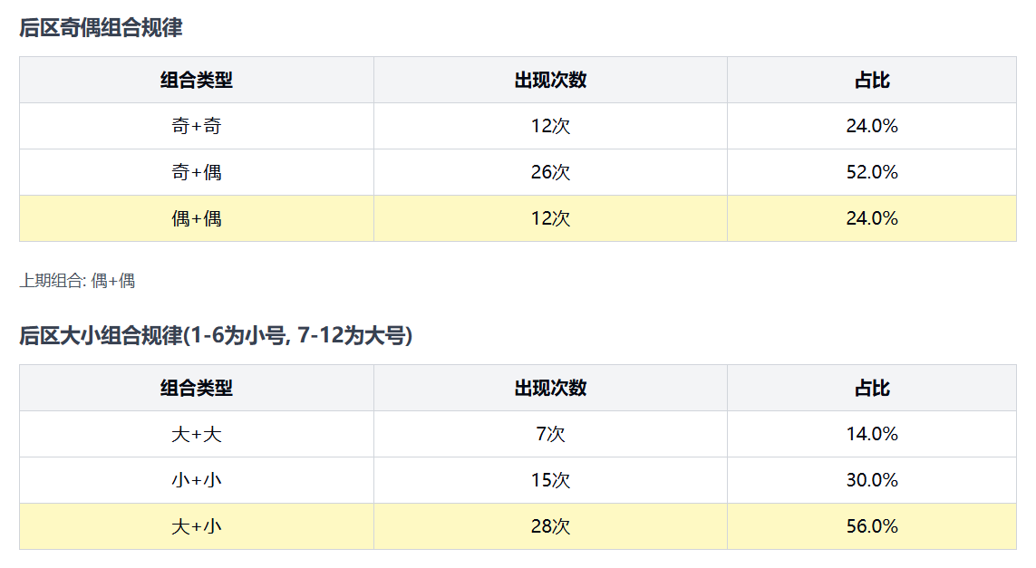The image size is (1036, 568).
Task: Select the 奇+偶 combination cell
Action: pos(196,172)
